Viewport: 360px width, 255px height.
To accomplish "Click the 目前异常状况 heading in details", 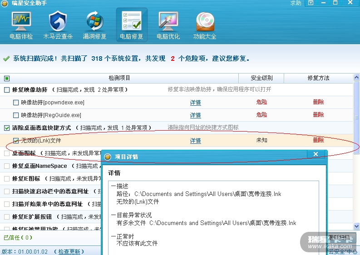I will click(x=134, y=215).
